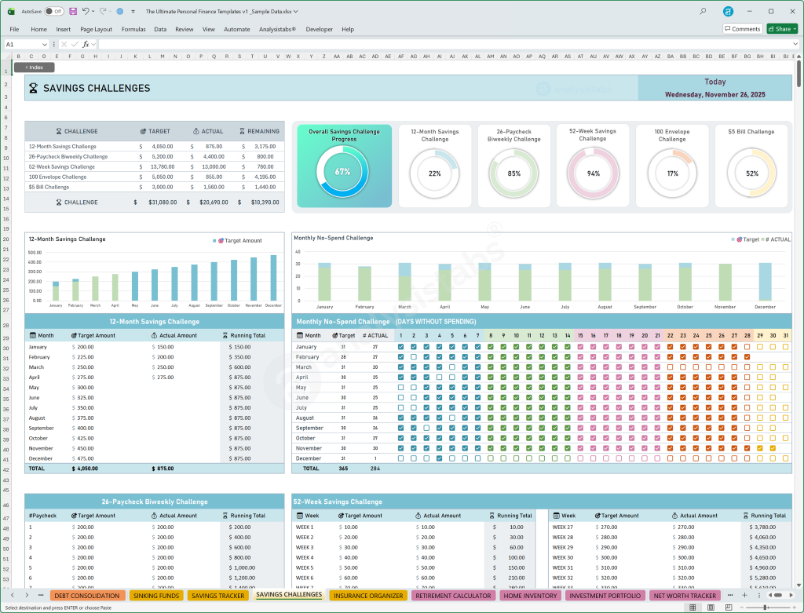This screenshot has width=804, height=613.
Task: Switch to the SAVINGS TRACKER sheet tab
Action: point(217,596)
